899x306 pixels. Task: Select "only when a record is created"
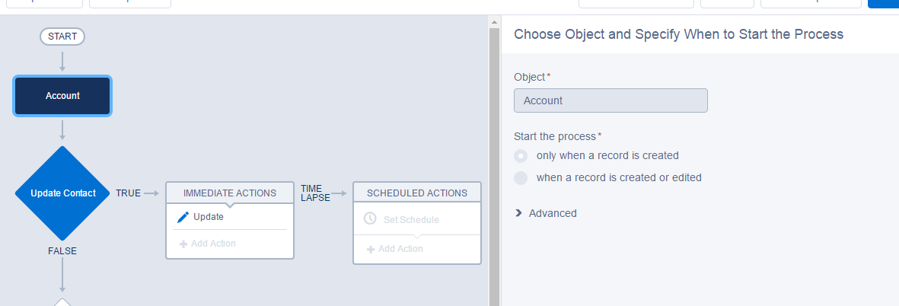(x=521, y=156)
